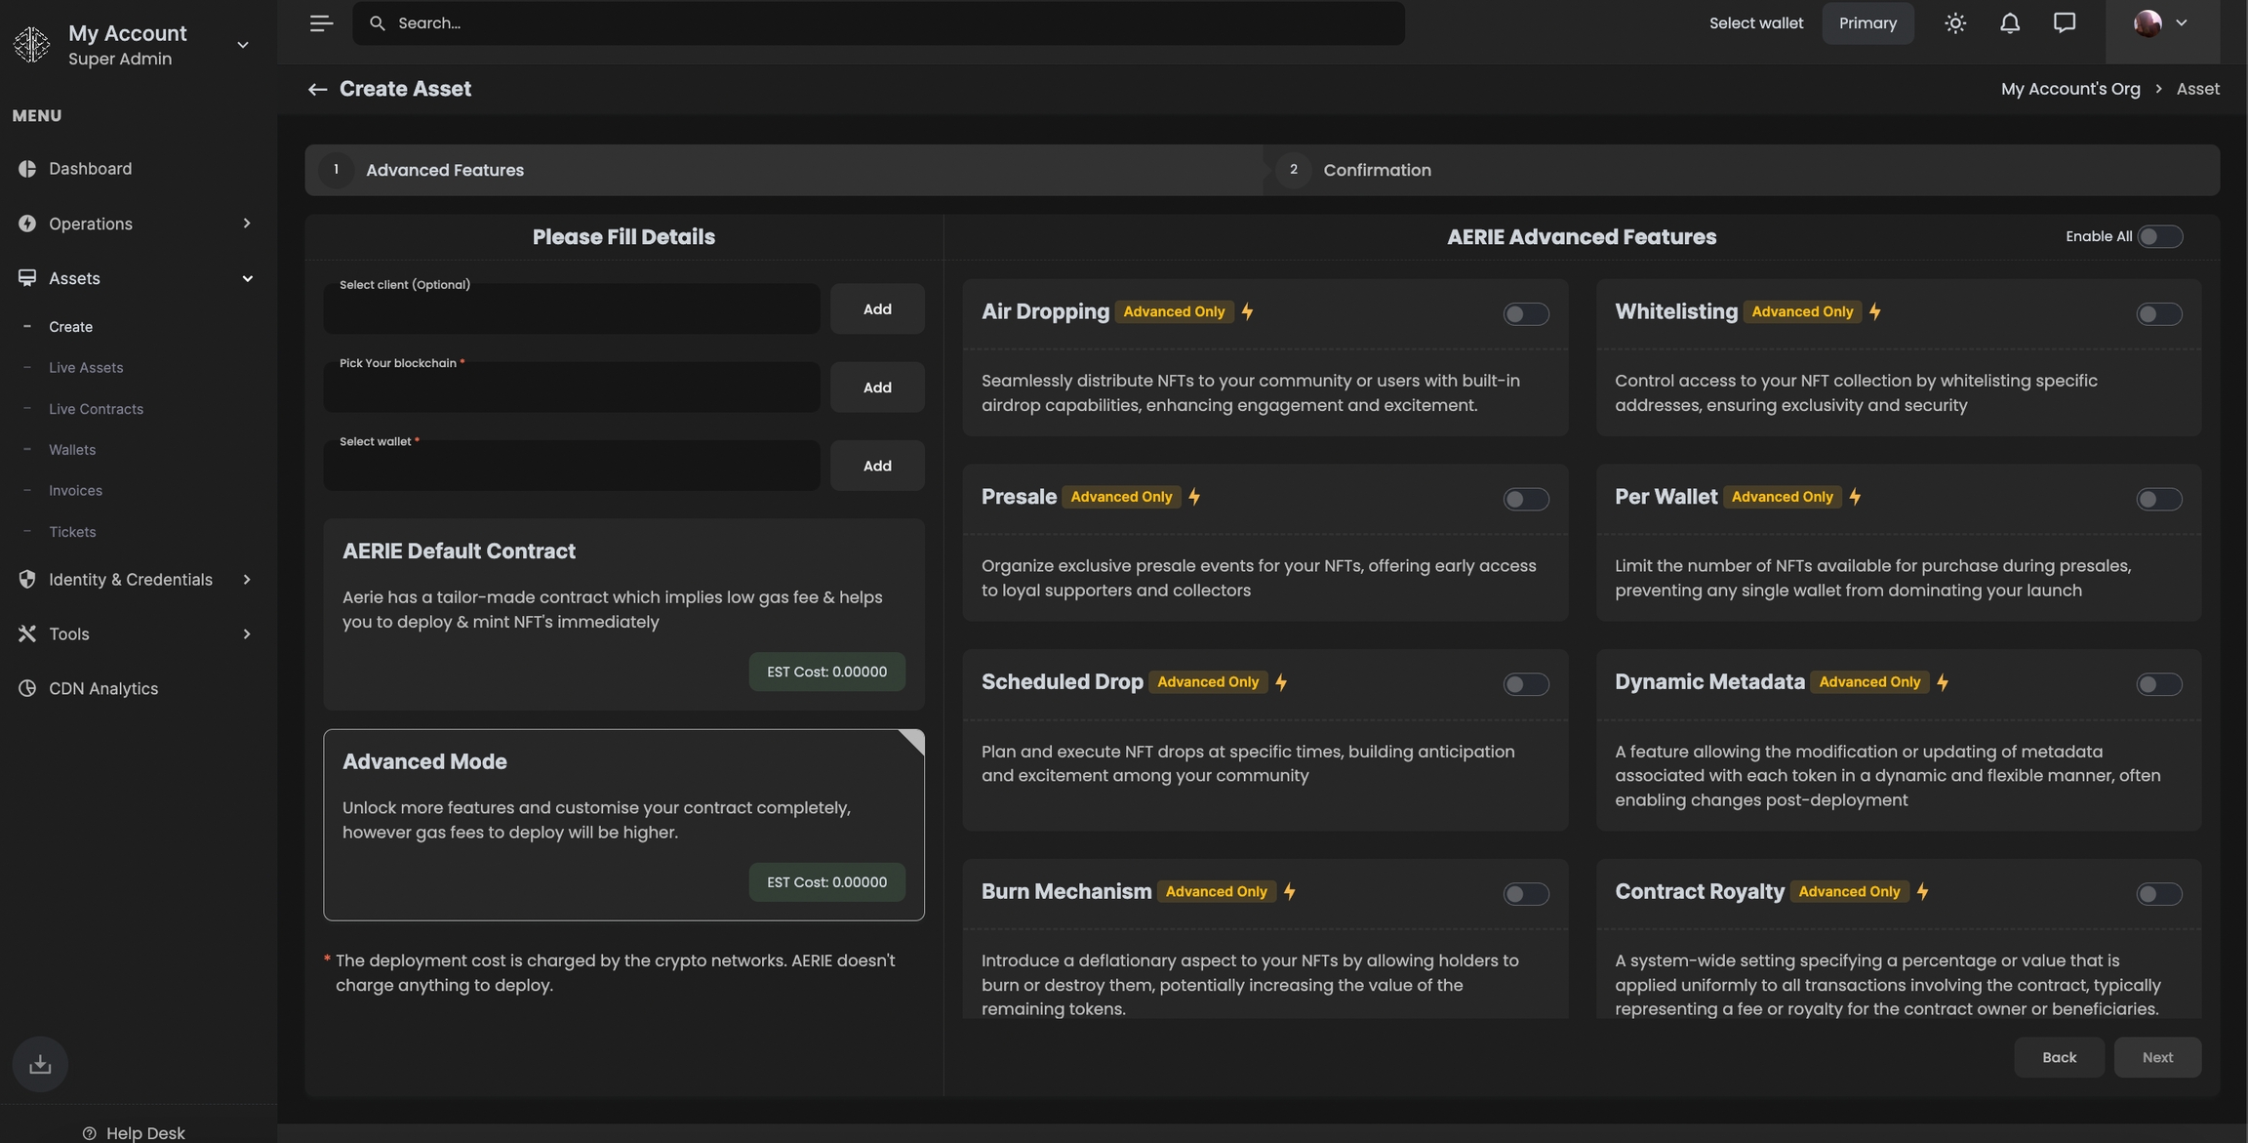2248x1143 pixels.
Task: Click the Tools wrench icon
Action: [27, 634]
